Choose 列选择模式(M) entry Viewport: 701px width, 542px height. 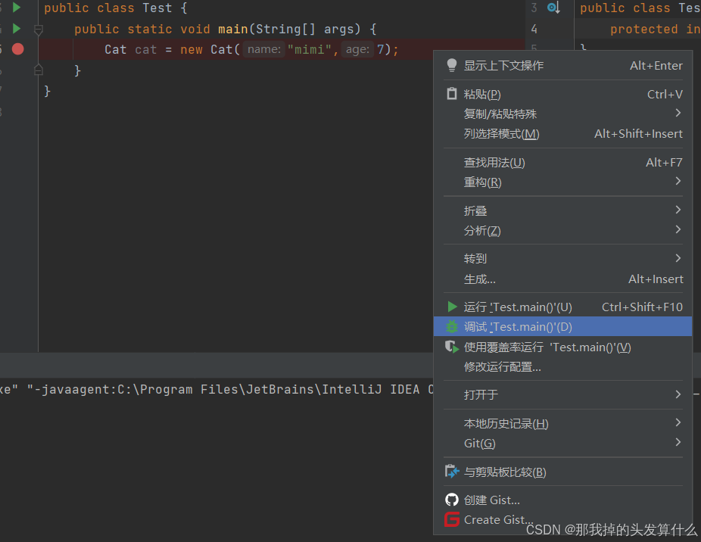[563, 134]
